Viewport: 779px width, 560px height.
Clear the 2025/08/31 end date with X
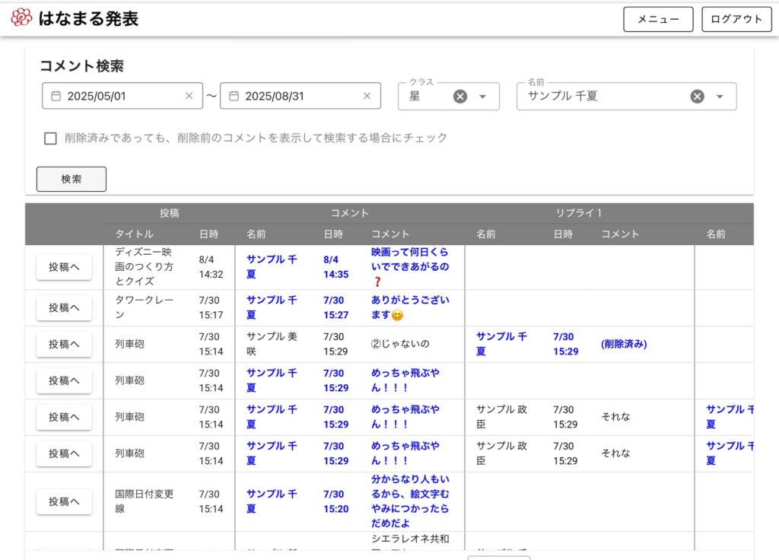click(x=367, y=96)
